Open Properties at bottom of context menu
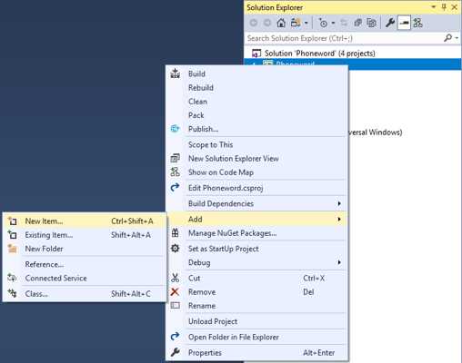 (x=256, y=353)
